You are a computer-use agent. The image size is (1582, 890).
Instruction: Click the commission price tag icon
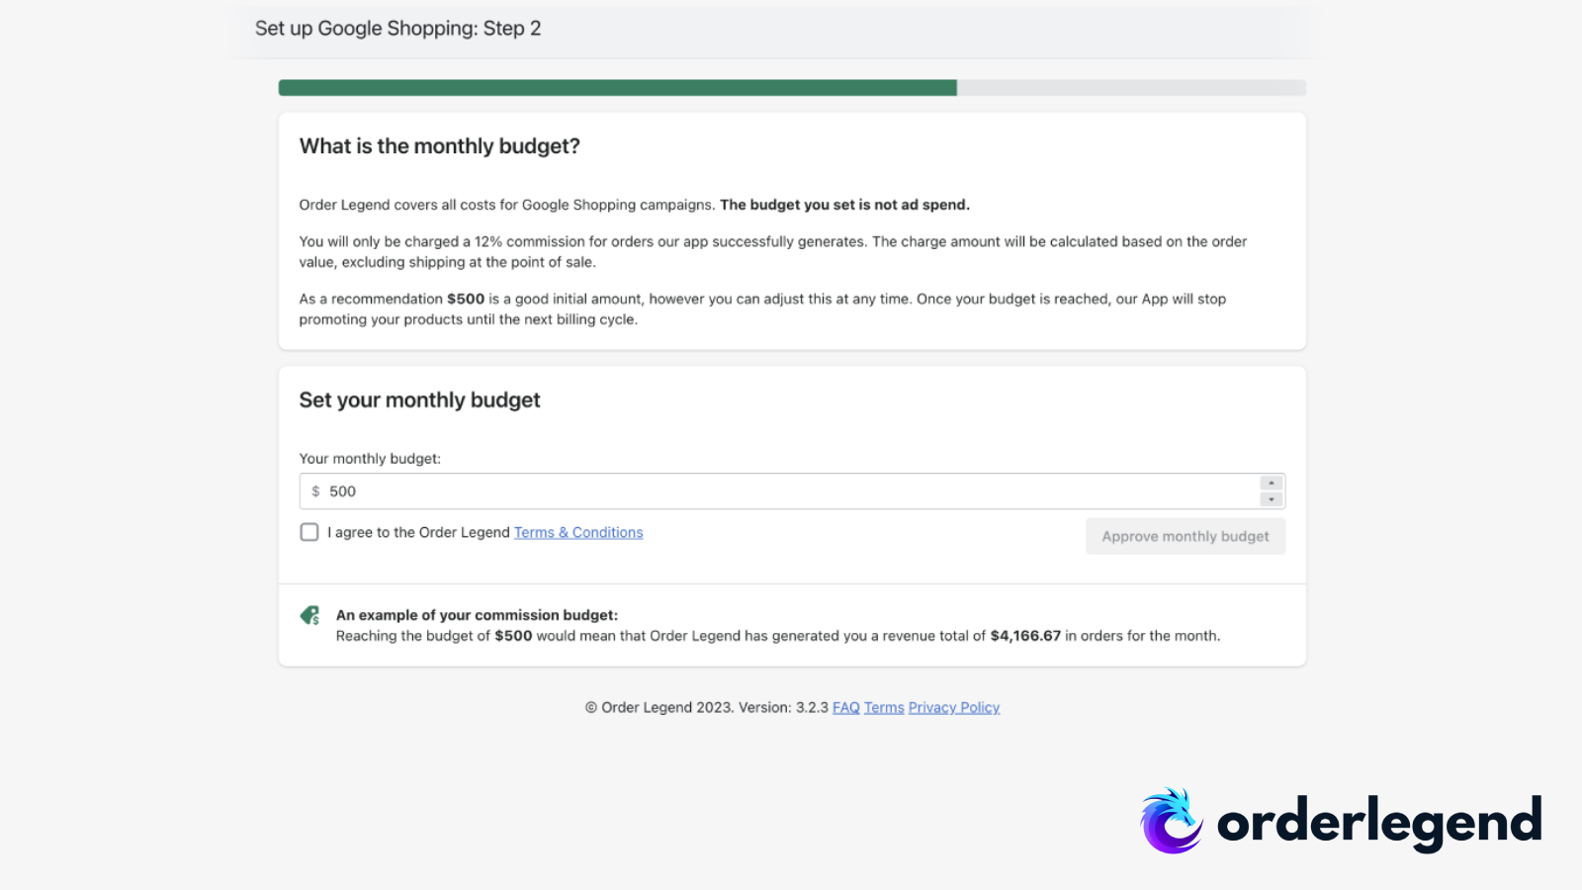point(310,616)
